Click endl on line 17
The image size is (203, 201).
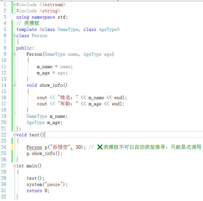coord(117,104)
